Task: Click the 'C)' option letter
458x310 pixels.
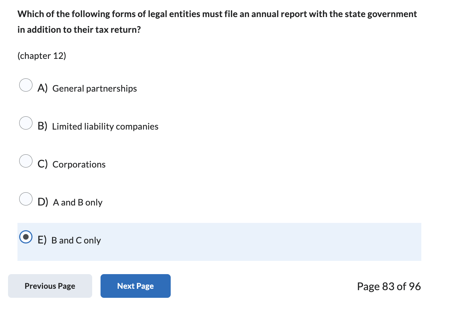Action: pos(43,164)
